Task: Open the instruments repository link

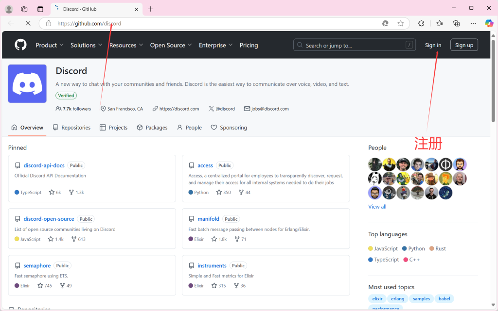Action: pos(212,266)
